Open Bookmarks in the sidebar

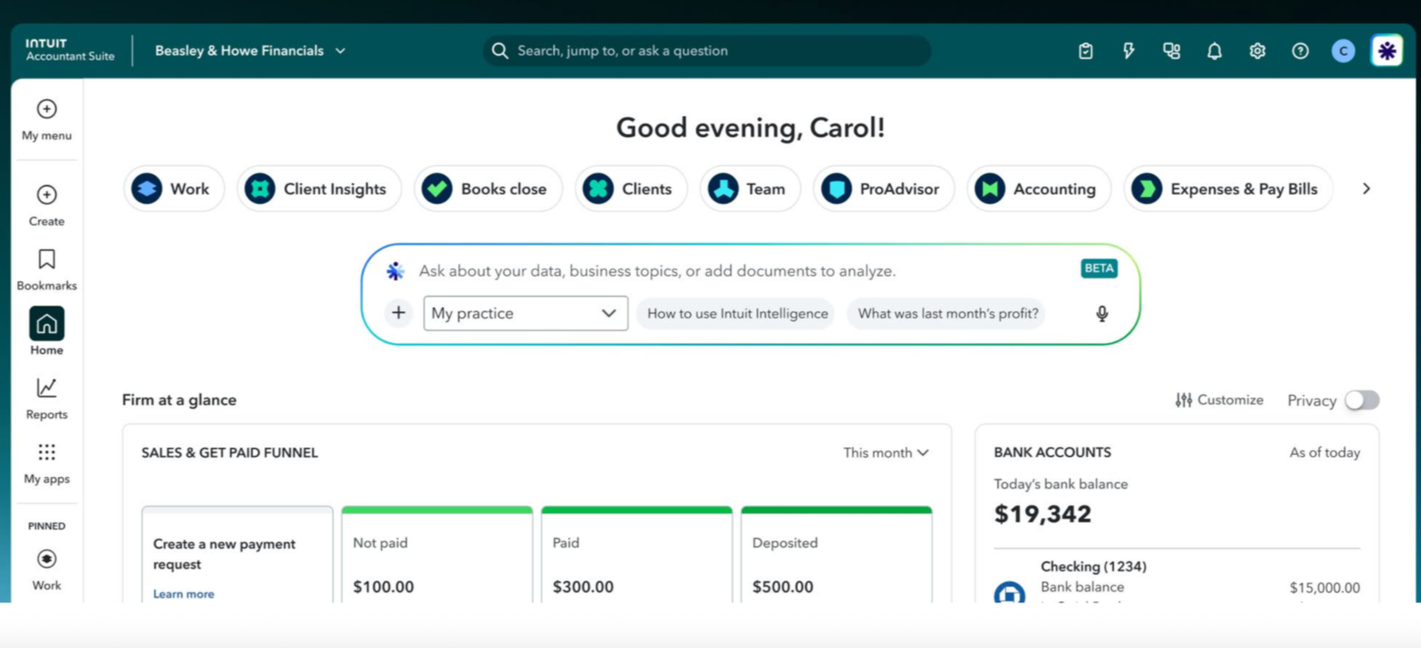coord(47,269)
